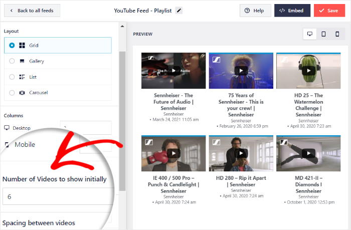Select the List layout radio button

pos(12,77)
